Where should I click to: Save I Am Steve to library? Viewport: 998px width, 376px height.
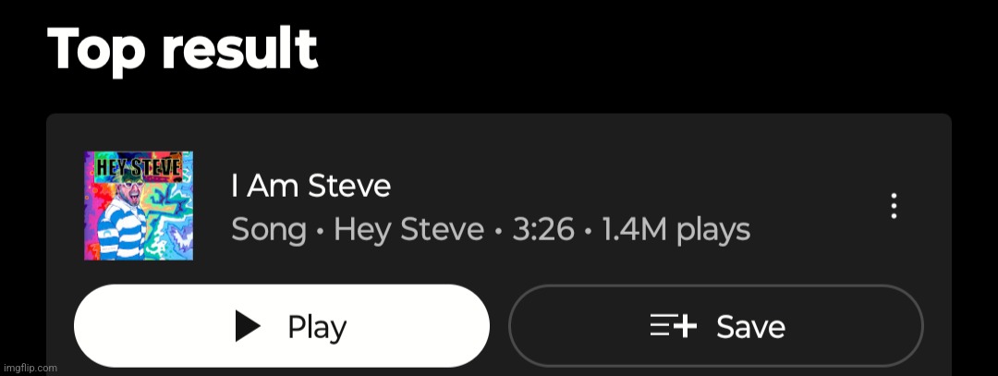click(715, 326)
